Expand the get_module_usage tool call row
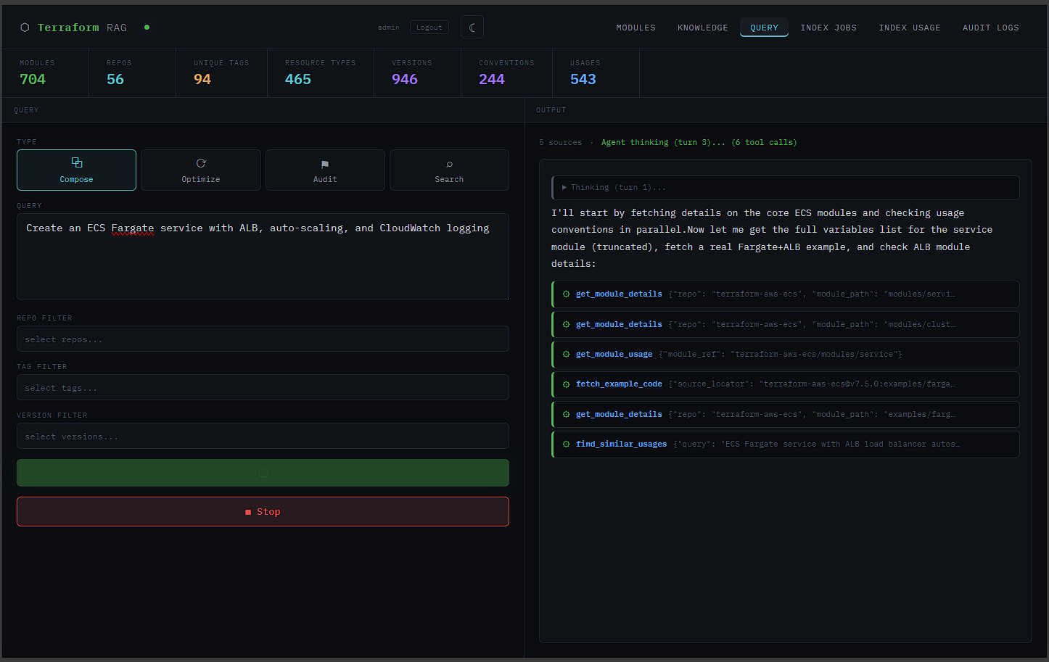This screenshot has height=662, width=1049. [x=786, y=355]
